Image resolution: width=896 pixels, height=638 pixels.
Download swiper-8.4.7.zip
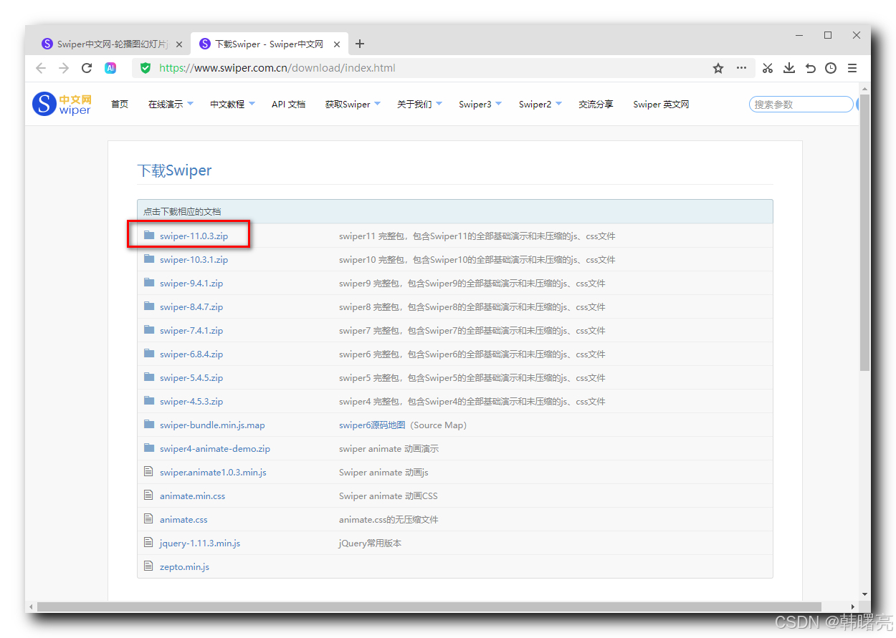pos(191,306)
